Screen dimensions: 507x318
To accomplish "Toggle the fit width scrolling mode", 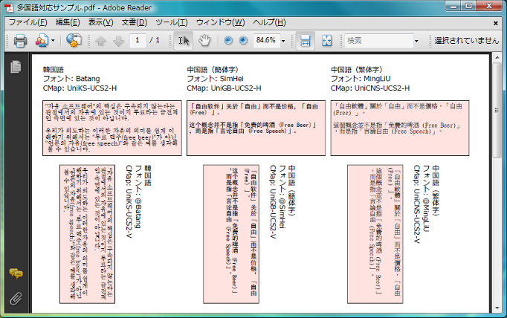I will point(306,41).
